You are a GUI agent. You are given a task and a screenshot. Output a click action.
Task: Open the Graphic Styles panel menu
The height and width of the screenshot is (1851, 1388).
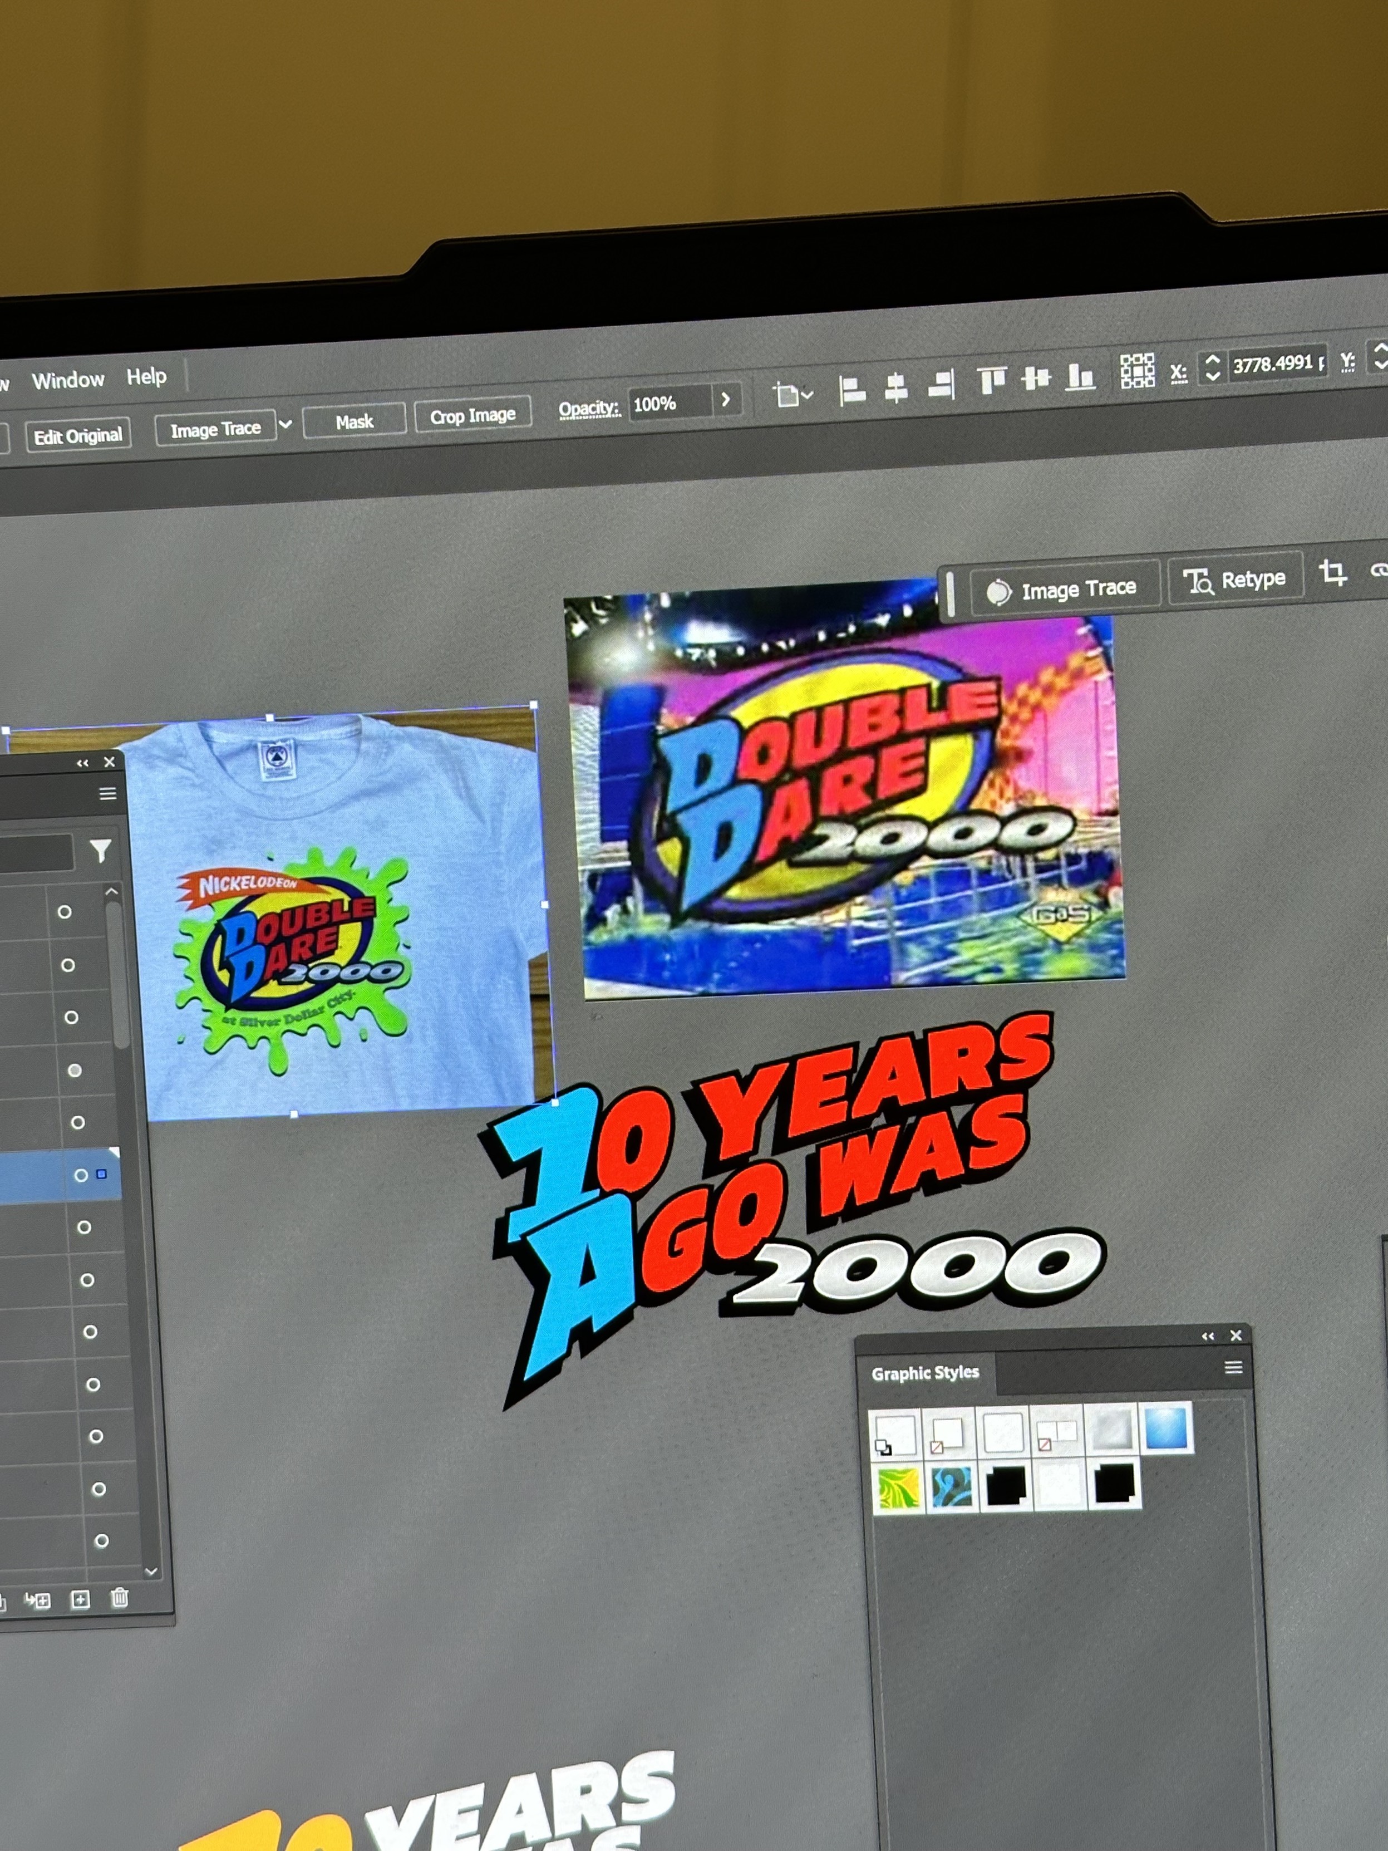coord(1232,1367)
